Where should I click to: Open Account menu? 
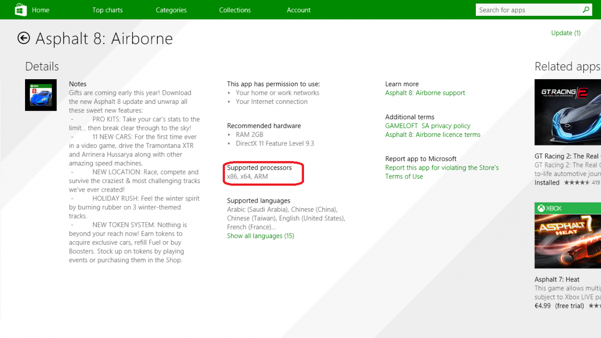[x=298, y=10]
